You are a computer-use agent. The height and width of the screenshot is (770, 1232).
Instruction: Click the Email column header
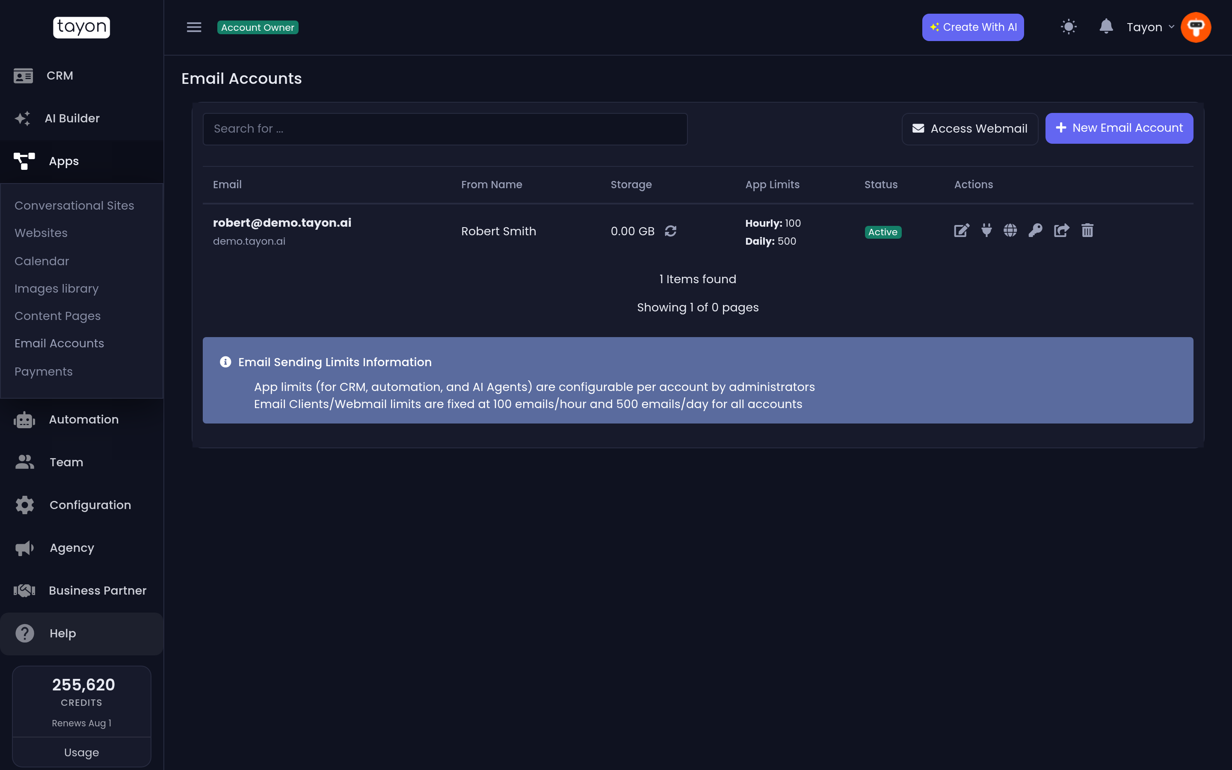click(227, 185)
